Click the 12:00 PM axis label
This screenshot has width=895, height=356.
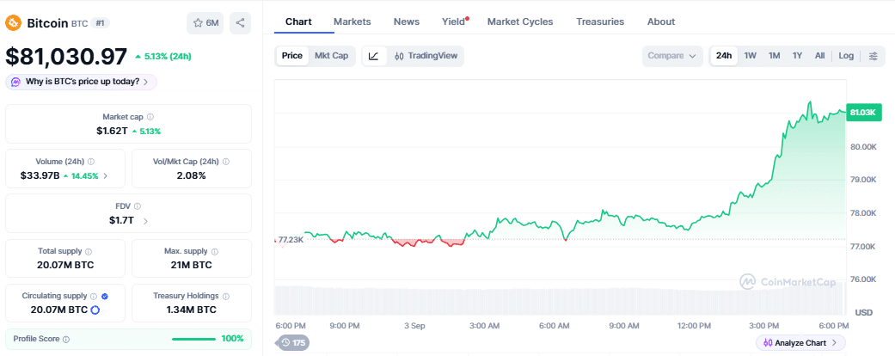point(693,326)
